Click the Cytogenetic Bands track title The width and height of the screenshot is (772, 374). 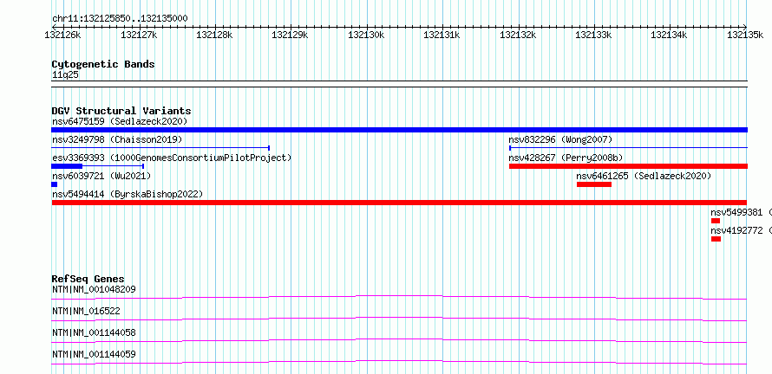103,64
